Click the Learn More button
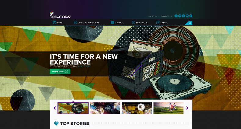The image size is (241, 129). point(60,71)
